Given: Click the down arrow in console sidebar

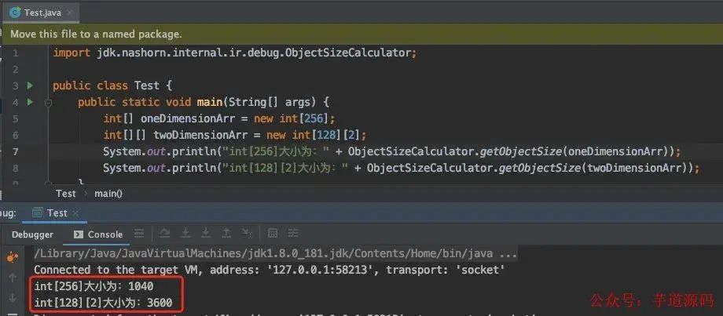Looking at the screenshot, I should pyautogui.click(x=13, y=298).
